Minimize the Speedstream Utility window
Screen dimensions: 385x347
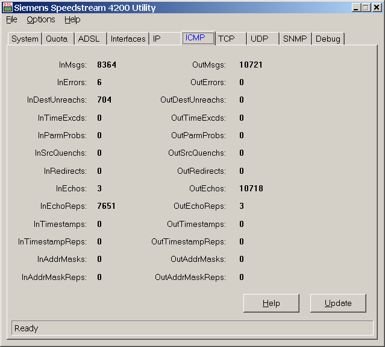[356, 8]
